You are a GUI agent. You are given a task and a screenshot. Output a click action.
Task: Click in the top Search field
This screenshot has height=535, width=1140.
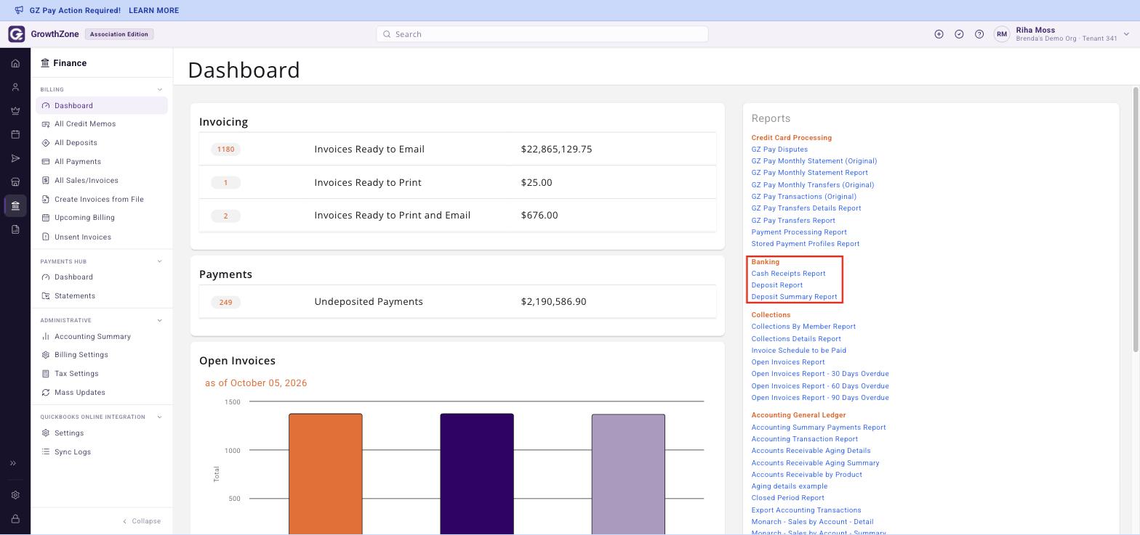point(542,34)
